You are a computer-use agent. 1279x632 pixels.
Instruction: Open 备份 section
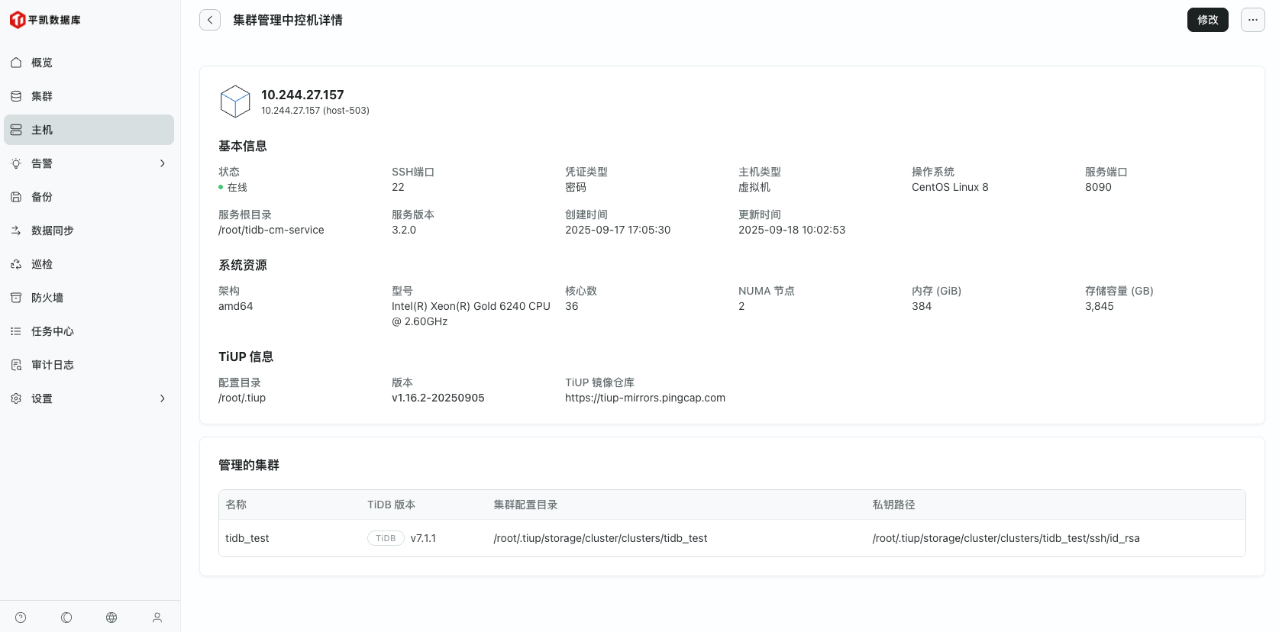pyautogui.click(x=42, y=197)
